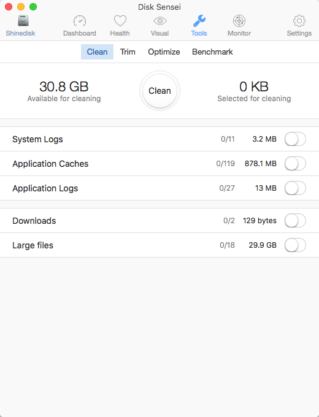This screenshot has height=417, width=319.
Task: Select the Application Logs row label
Action: point(45,188)
